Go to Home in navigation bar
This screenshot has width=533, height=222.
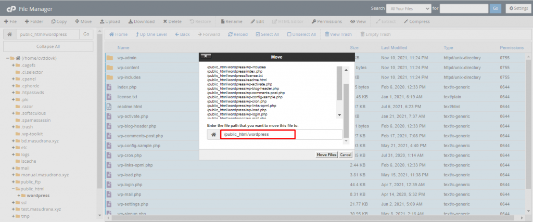(118, 34)
